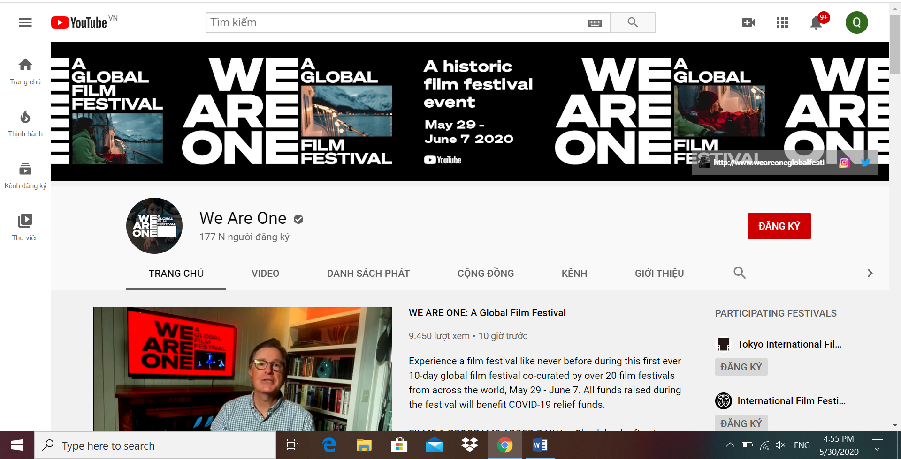The image size is (901, 459).
Task: Go to Trang chủ in sidebar
Action: pos(25,72)
